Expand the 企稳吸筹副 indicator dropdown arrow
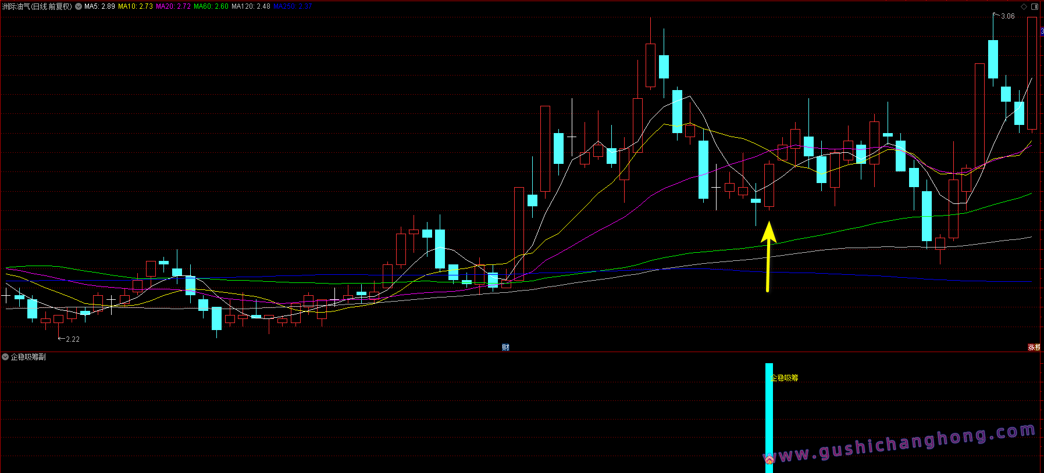The image size is (1044, 473). point(5,357)
